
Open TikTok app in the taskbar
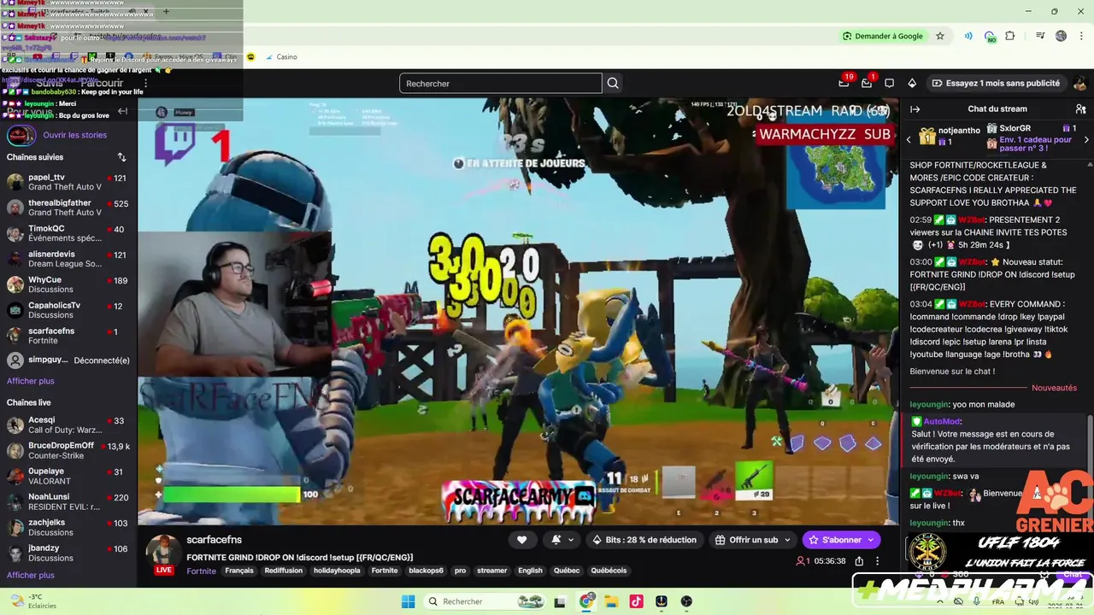[x=636, y=601]
